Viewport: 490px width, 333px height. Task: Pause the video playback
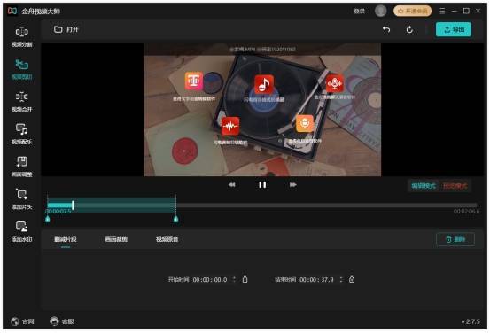(x=262, y=185)
